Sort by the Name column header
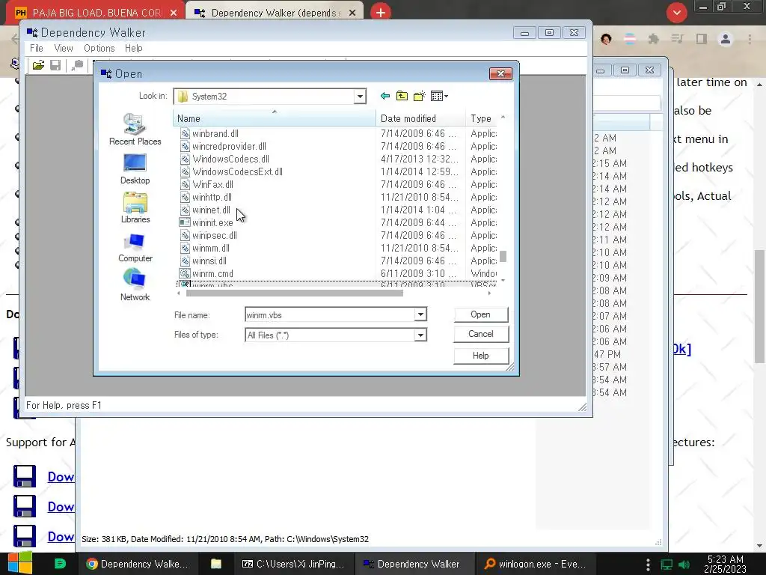The width and height of the screenshot is (766, 575). [x=274, y=118]
